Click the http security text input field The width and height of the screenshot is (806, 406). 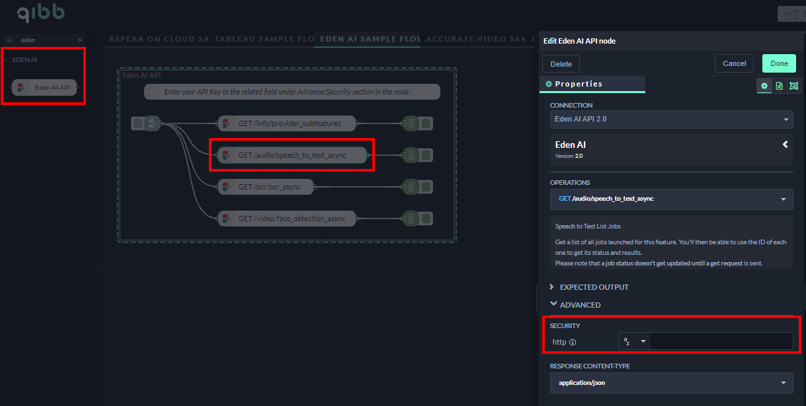pyautogui.click(x=721, y=341)
